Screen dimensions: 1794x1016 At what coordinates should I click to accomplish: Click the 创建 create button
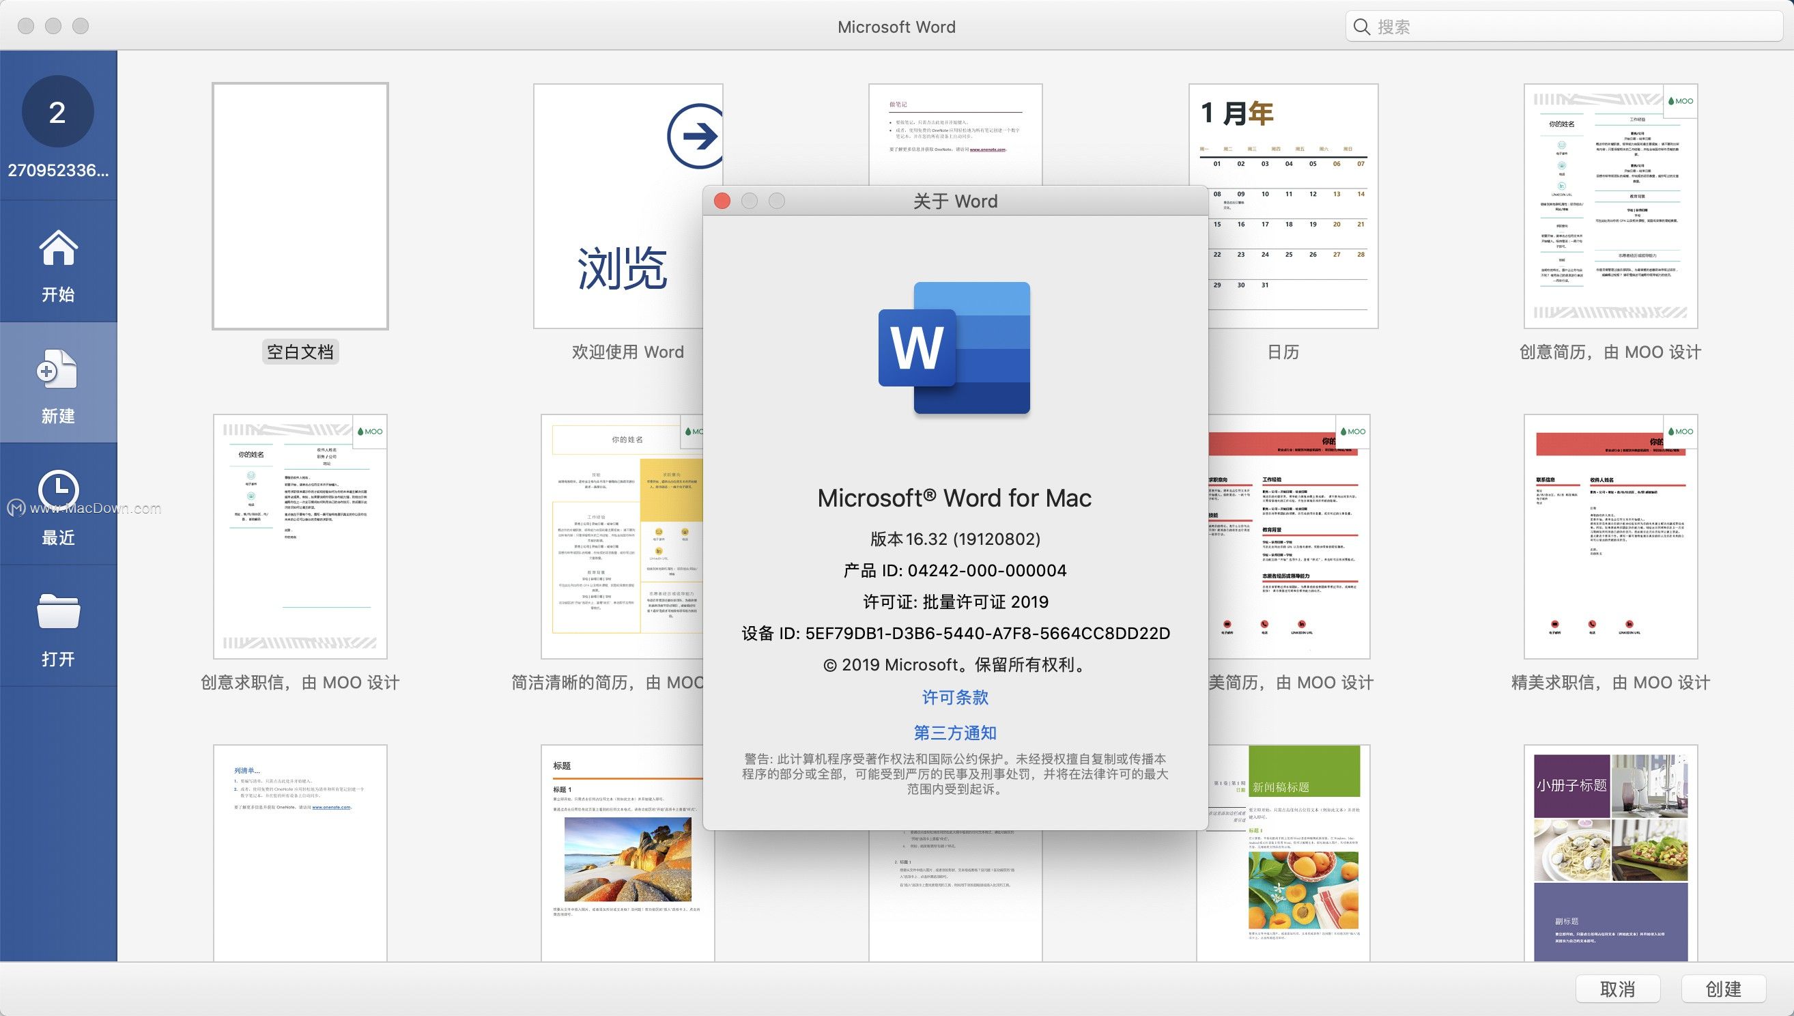1724,989
